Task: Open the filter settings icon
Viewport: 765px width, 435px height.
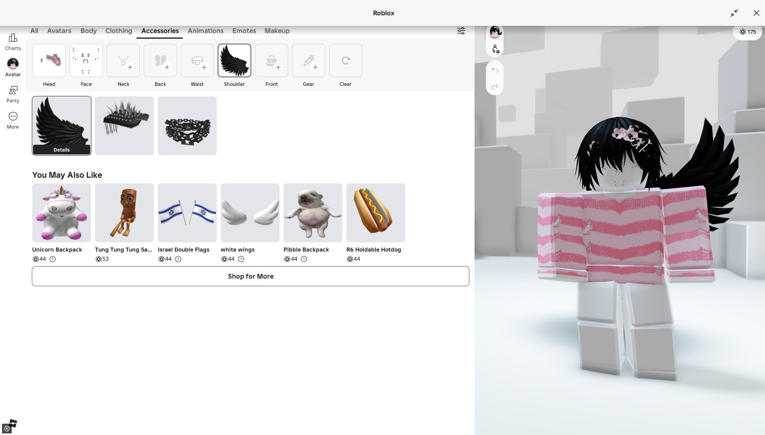Action: 461,31
